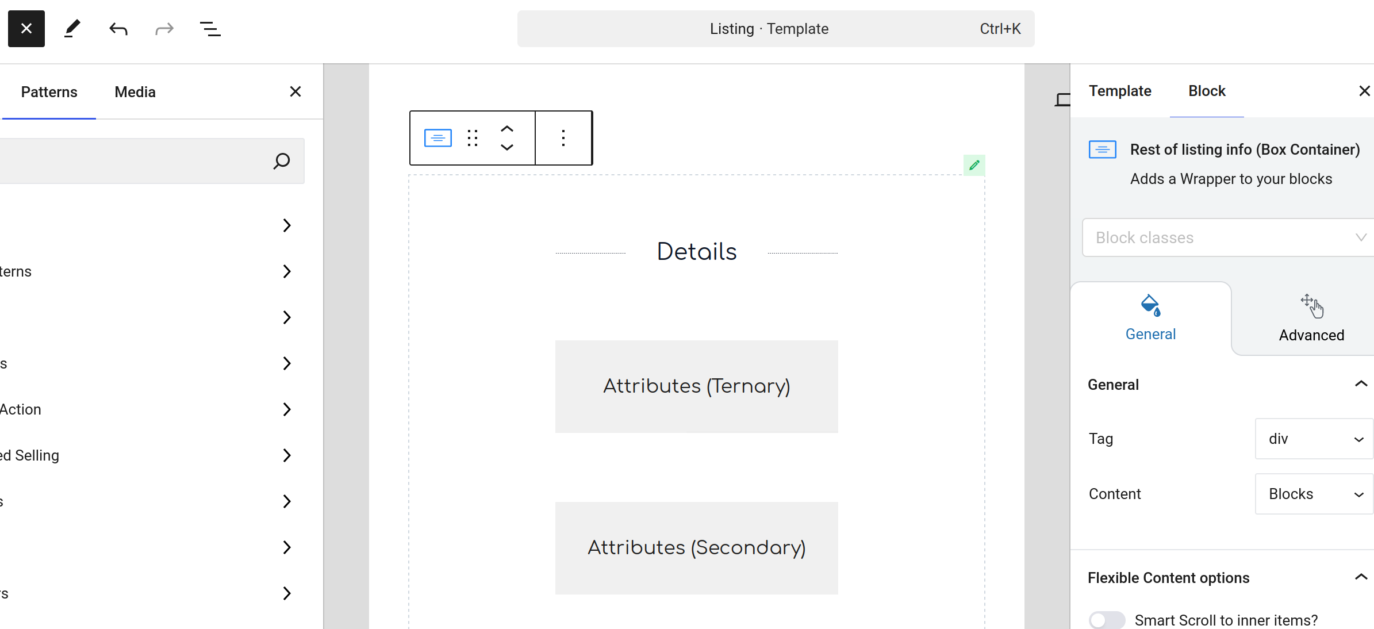This screenshot has height=629, width=1374.
Task: Open block options three-dot menu
Action: [x=563, y=138]
